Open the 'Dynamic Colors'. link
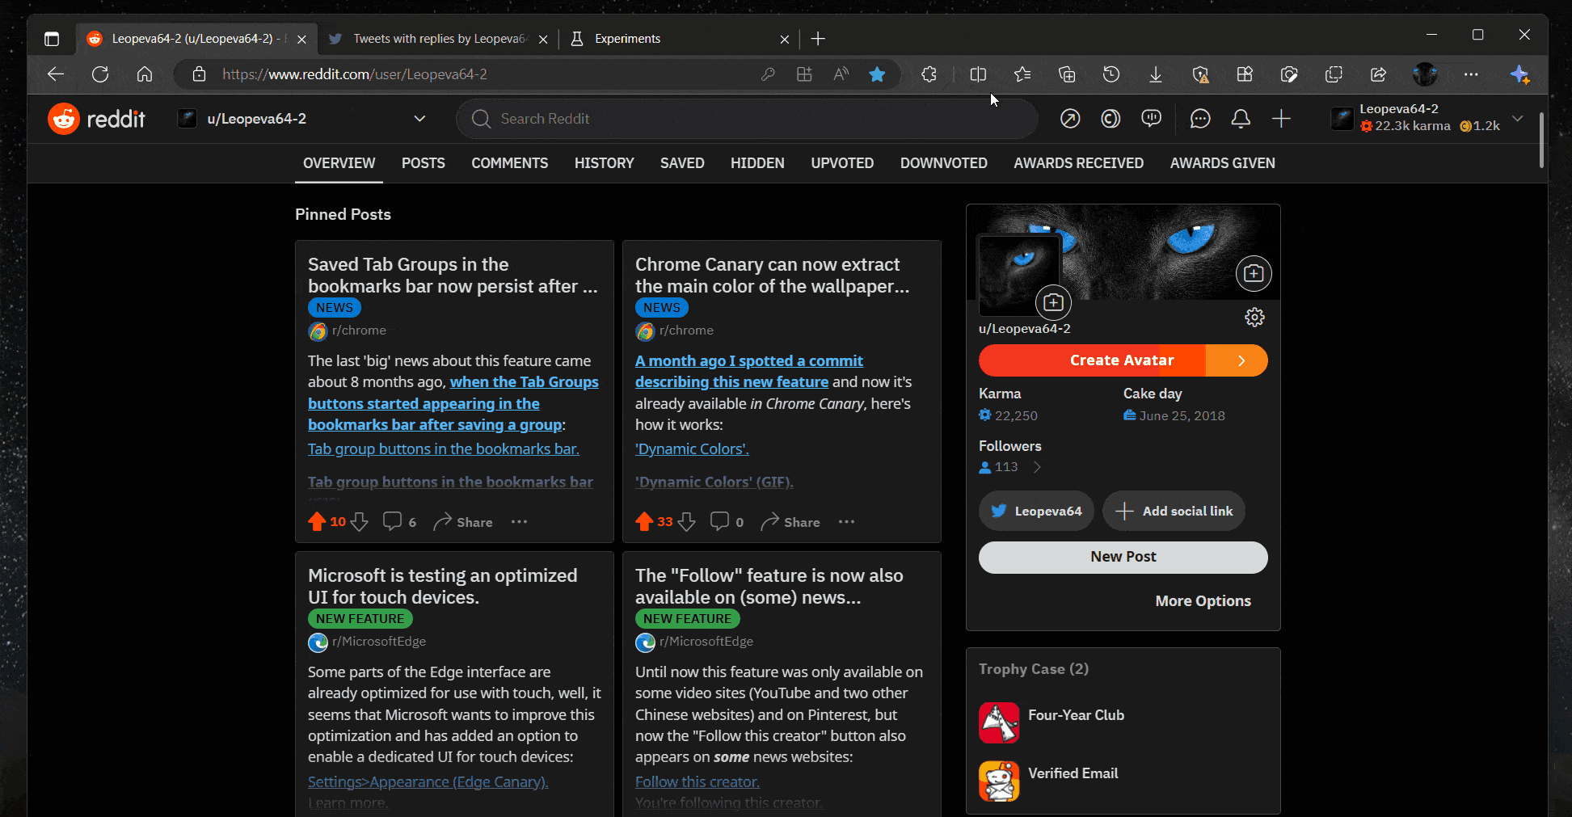 click(x=692, y=449)
